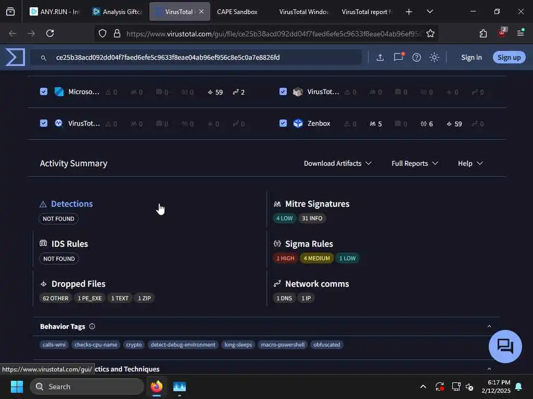Click the 1 DNS network comms badge

pyautogui.click(x=284, y=298)
